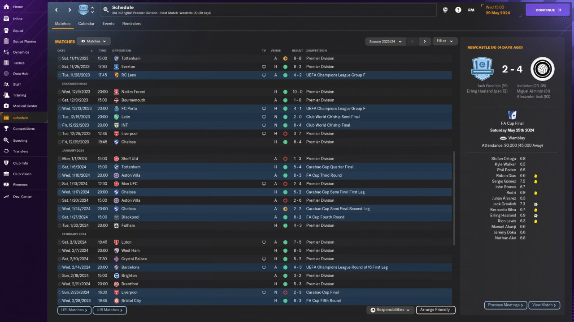Toggle the reminder circle for the Liverpool 12/26 match
Image resolution: width=574 pixels, height=322 pixels.
[x=60, y=134]
